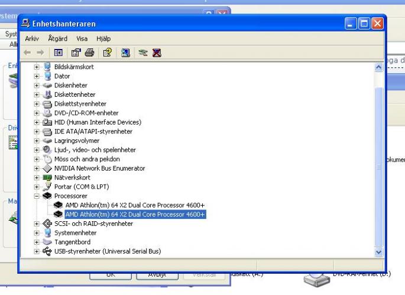Open Properties via the toolbar icon

coord(77,53)
